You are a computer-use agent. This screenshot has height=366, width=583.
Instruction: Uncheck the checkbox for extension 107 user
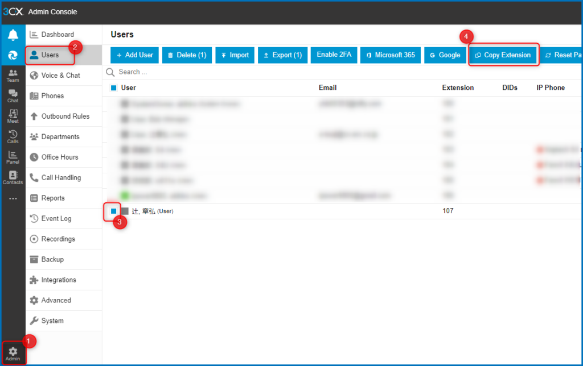(114, 211)
